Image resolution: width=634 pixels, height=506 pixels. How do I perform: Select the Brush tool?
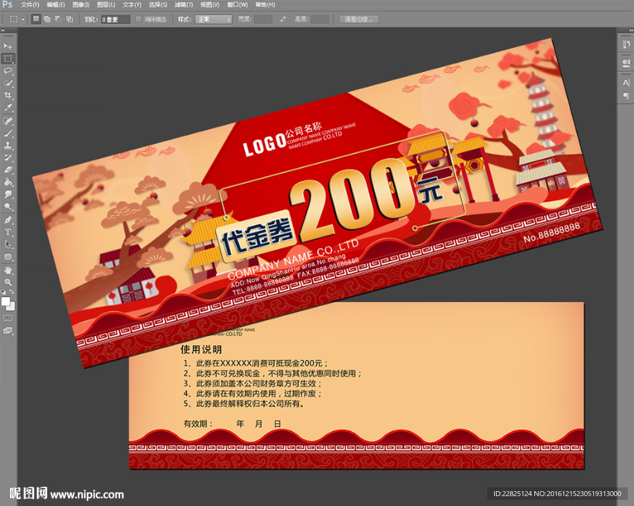tap(8, 133)
